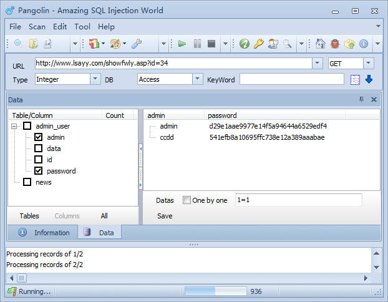388x302 pixels.
Task: Check the id column checkbox
Action: pos(38,159)
